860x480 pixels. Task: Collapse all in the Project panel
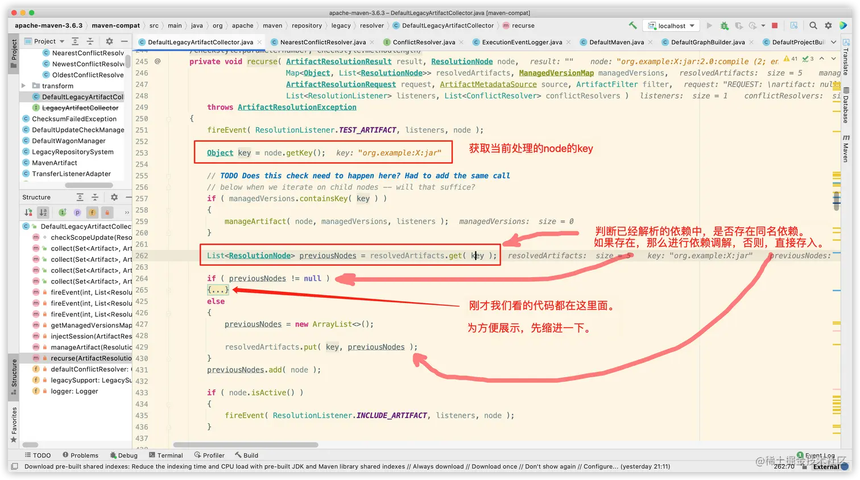(x=90, y=41)
